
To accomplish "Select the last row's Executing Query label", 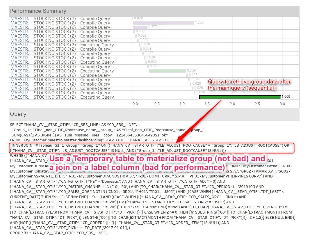I will click(x=97, y=97).
